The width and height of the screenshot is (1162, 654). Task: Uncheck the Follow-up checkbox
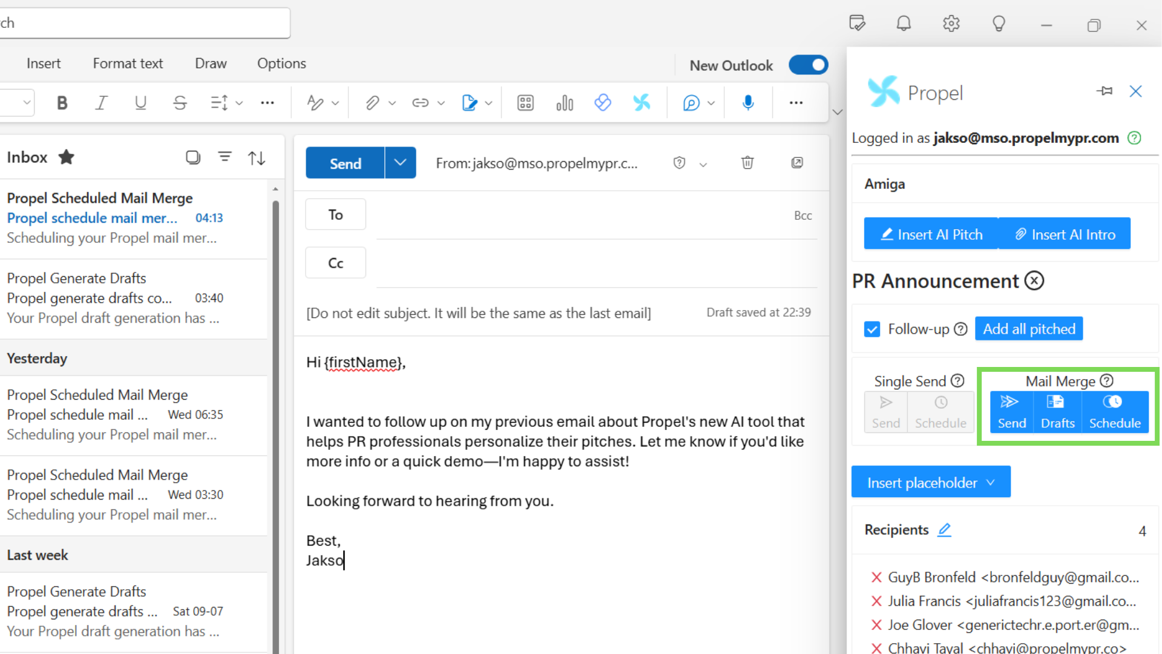click(871, 329)
